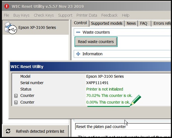Click the '0.00% This counter is ok.' text
This screenshot has width=172, height=138.
tap(108, 102)
